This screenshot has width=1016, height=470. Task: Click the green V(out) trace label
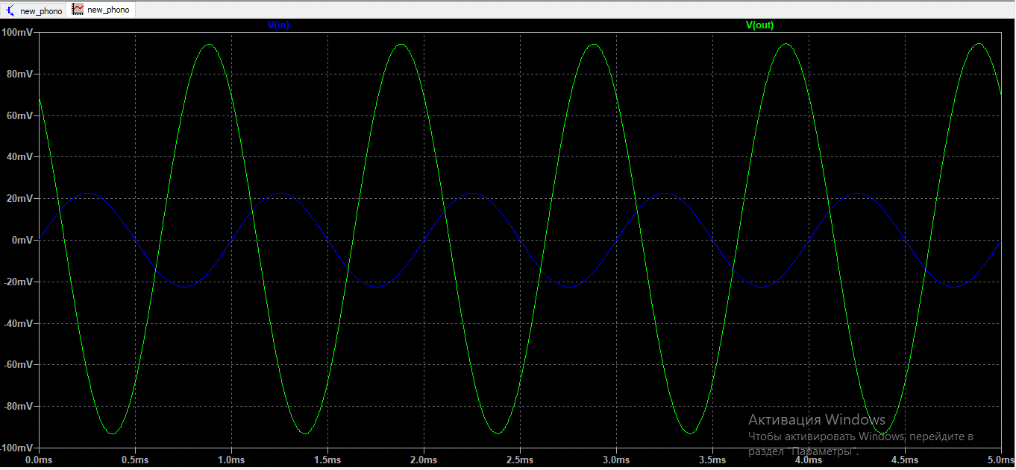click(x=759, y=25)
